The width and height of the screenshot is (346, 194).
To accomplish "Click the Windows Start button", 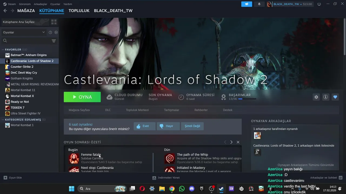I will [x=72, y=189].
